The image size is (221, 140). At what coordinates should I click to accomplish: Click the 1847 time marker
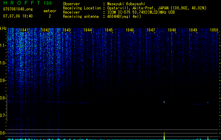coord(151,30)
